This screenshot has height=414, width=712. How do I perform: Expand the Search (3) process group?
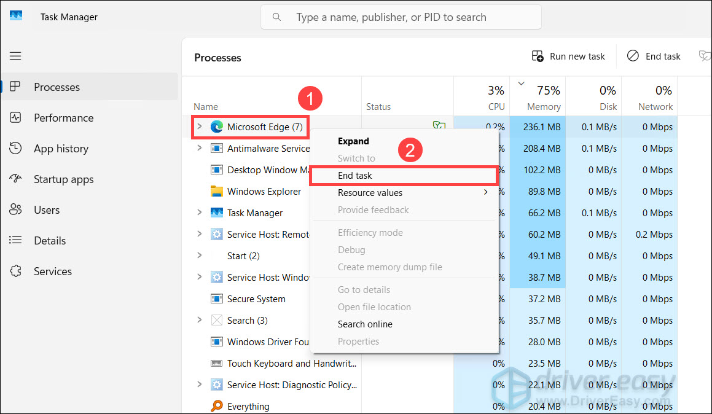tap(199, 320)
